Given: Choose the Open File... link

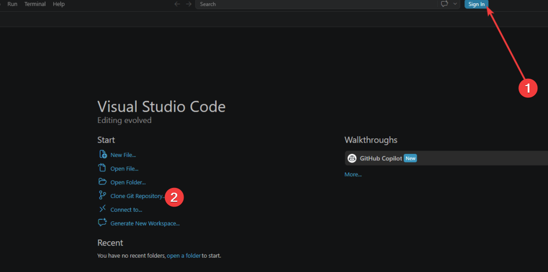Looking at the screenshot, I should pos(124,169).
